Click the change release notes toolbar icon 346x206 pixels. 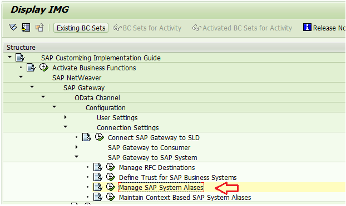[39, 28]
